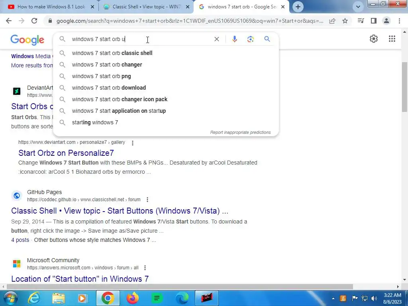Search by image with Google Lens icon
Image resolution: width=408 pixels, height=306 pixels.
tap(250, 39)
